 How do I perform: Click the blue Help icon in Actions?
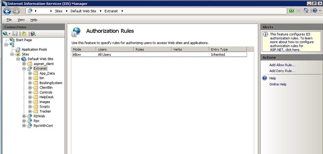[x=265, y=78]
